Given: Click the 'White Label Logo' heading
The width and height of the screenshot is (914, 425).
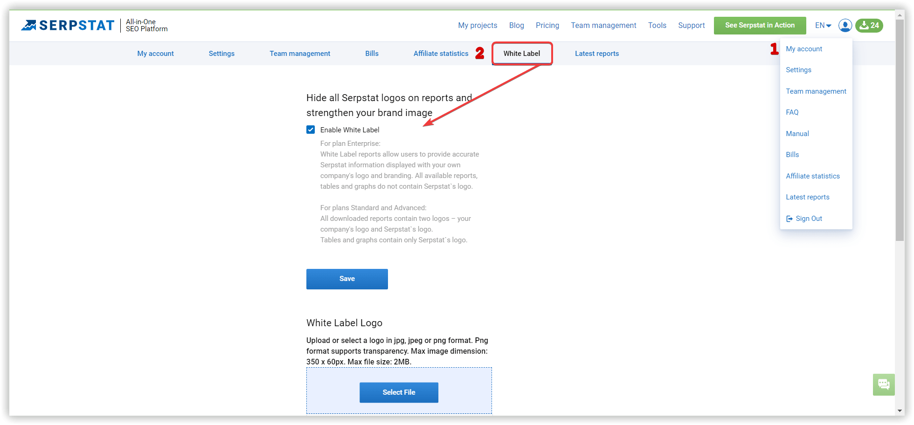Looking at the screenshot, I should coord(344,323).
